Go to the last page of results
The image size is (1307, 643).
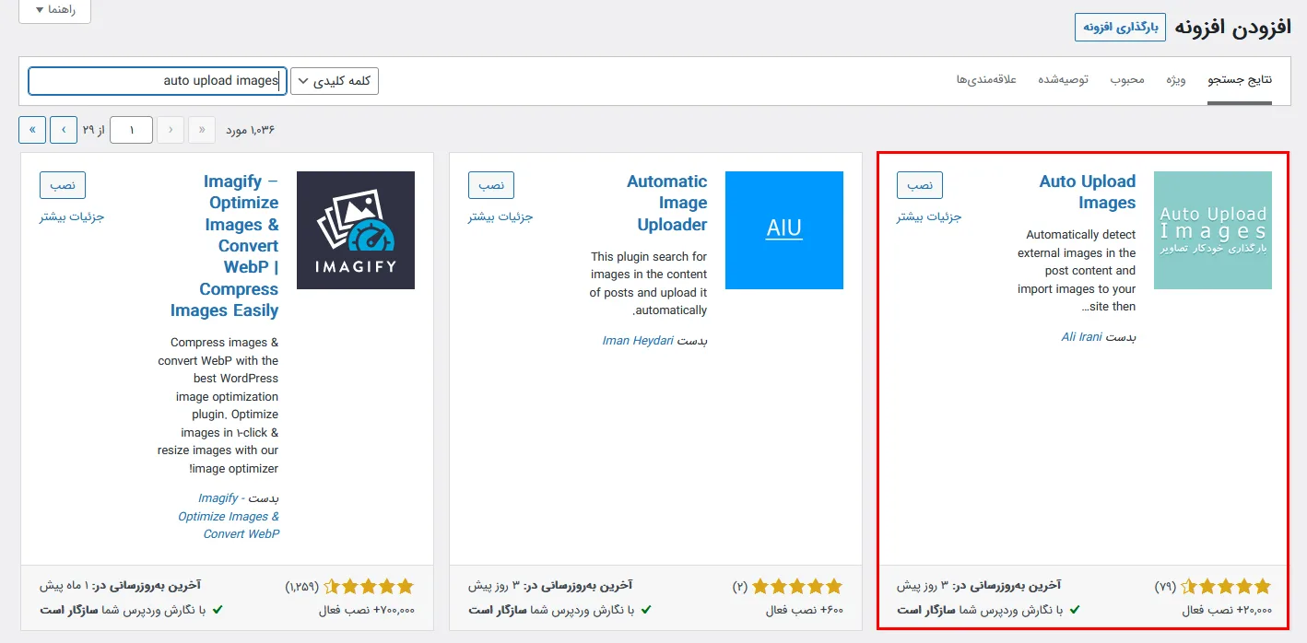pyautogui.click(x=32, y=130)
